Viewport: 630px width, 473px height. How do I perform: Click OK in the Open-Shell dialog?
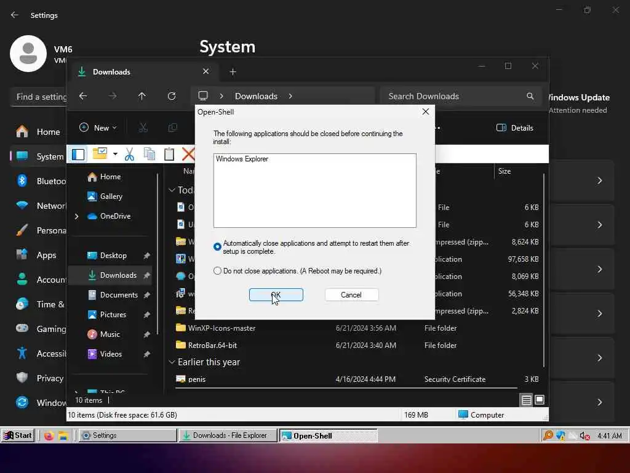pyautogui.click(x=276, y=295)
